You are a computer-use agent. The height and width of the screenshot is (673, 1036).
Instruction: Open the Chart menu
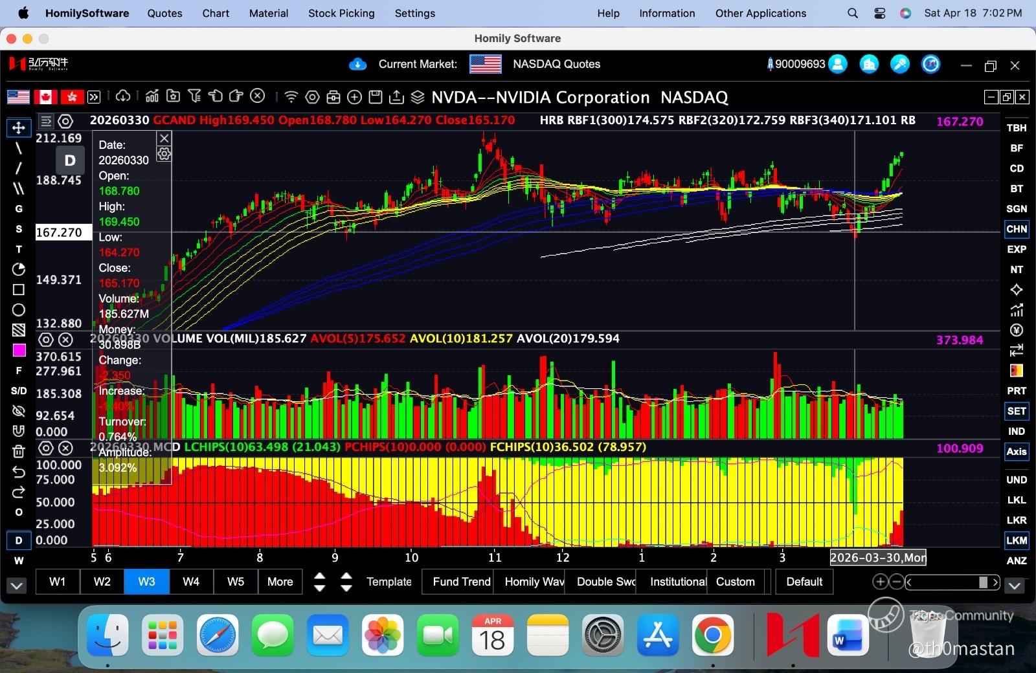click(216, 13)
